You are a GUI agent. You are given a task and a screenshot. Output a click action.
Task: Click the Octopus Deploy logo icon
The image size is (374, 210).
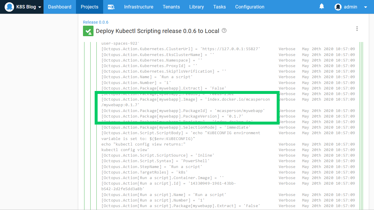(x=9, y=7)
